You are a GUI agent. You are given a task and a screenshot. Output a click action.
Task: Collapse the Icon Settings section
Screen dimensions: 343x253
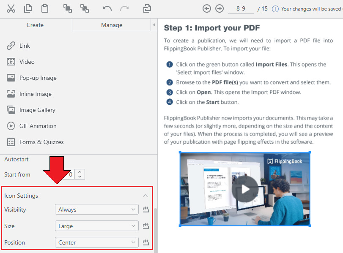tap(145, 196)
